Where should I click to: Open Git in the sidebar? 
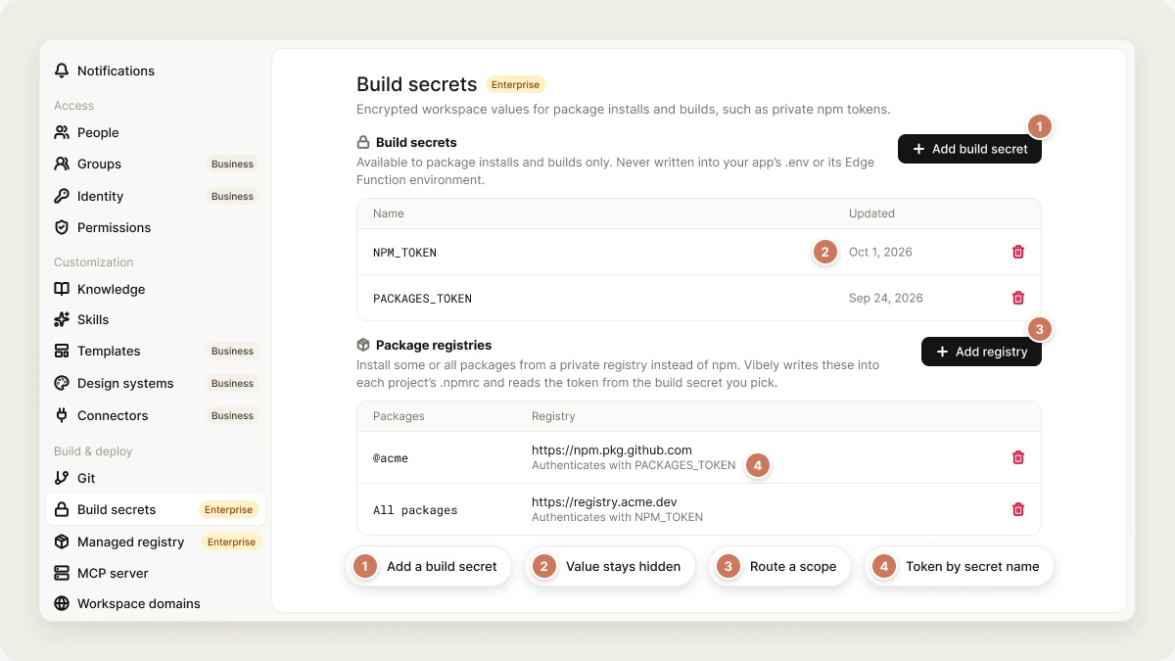(x=156, y=478)
